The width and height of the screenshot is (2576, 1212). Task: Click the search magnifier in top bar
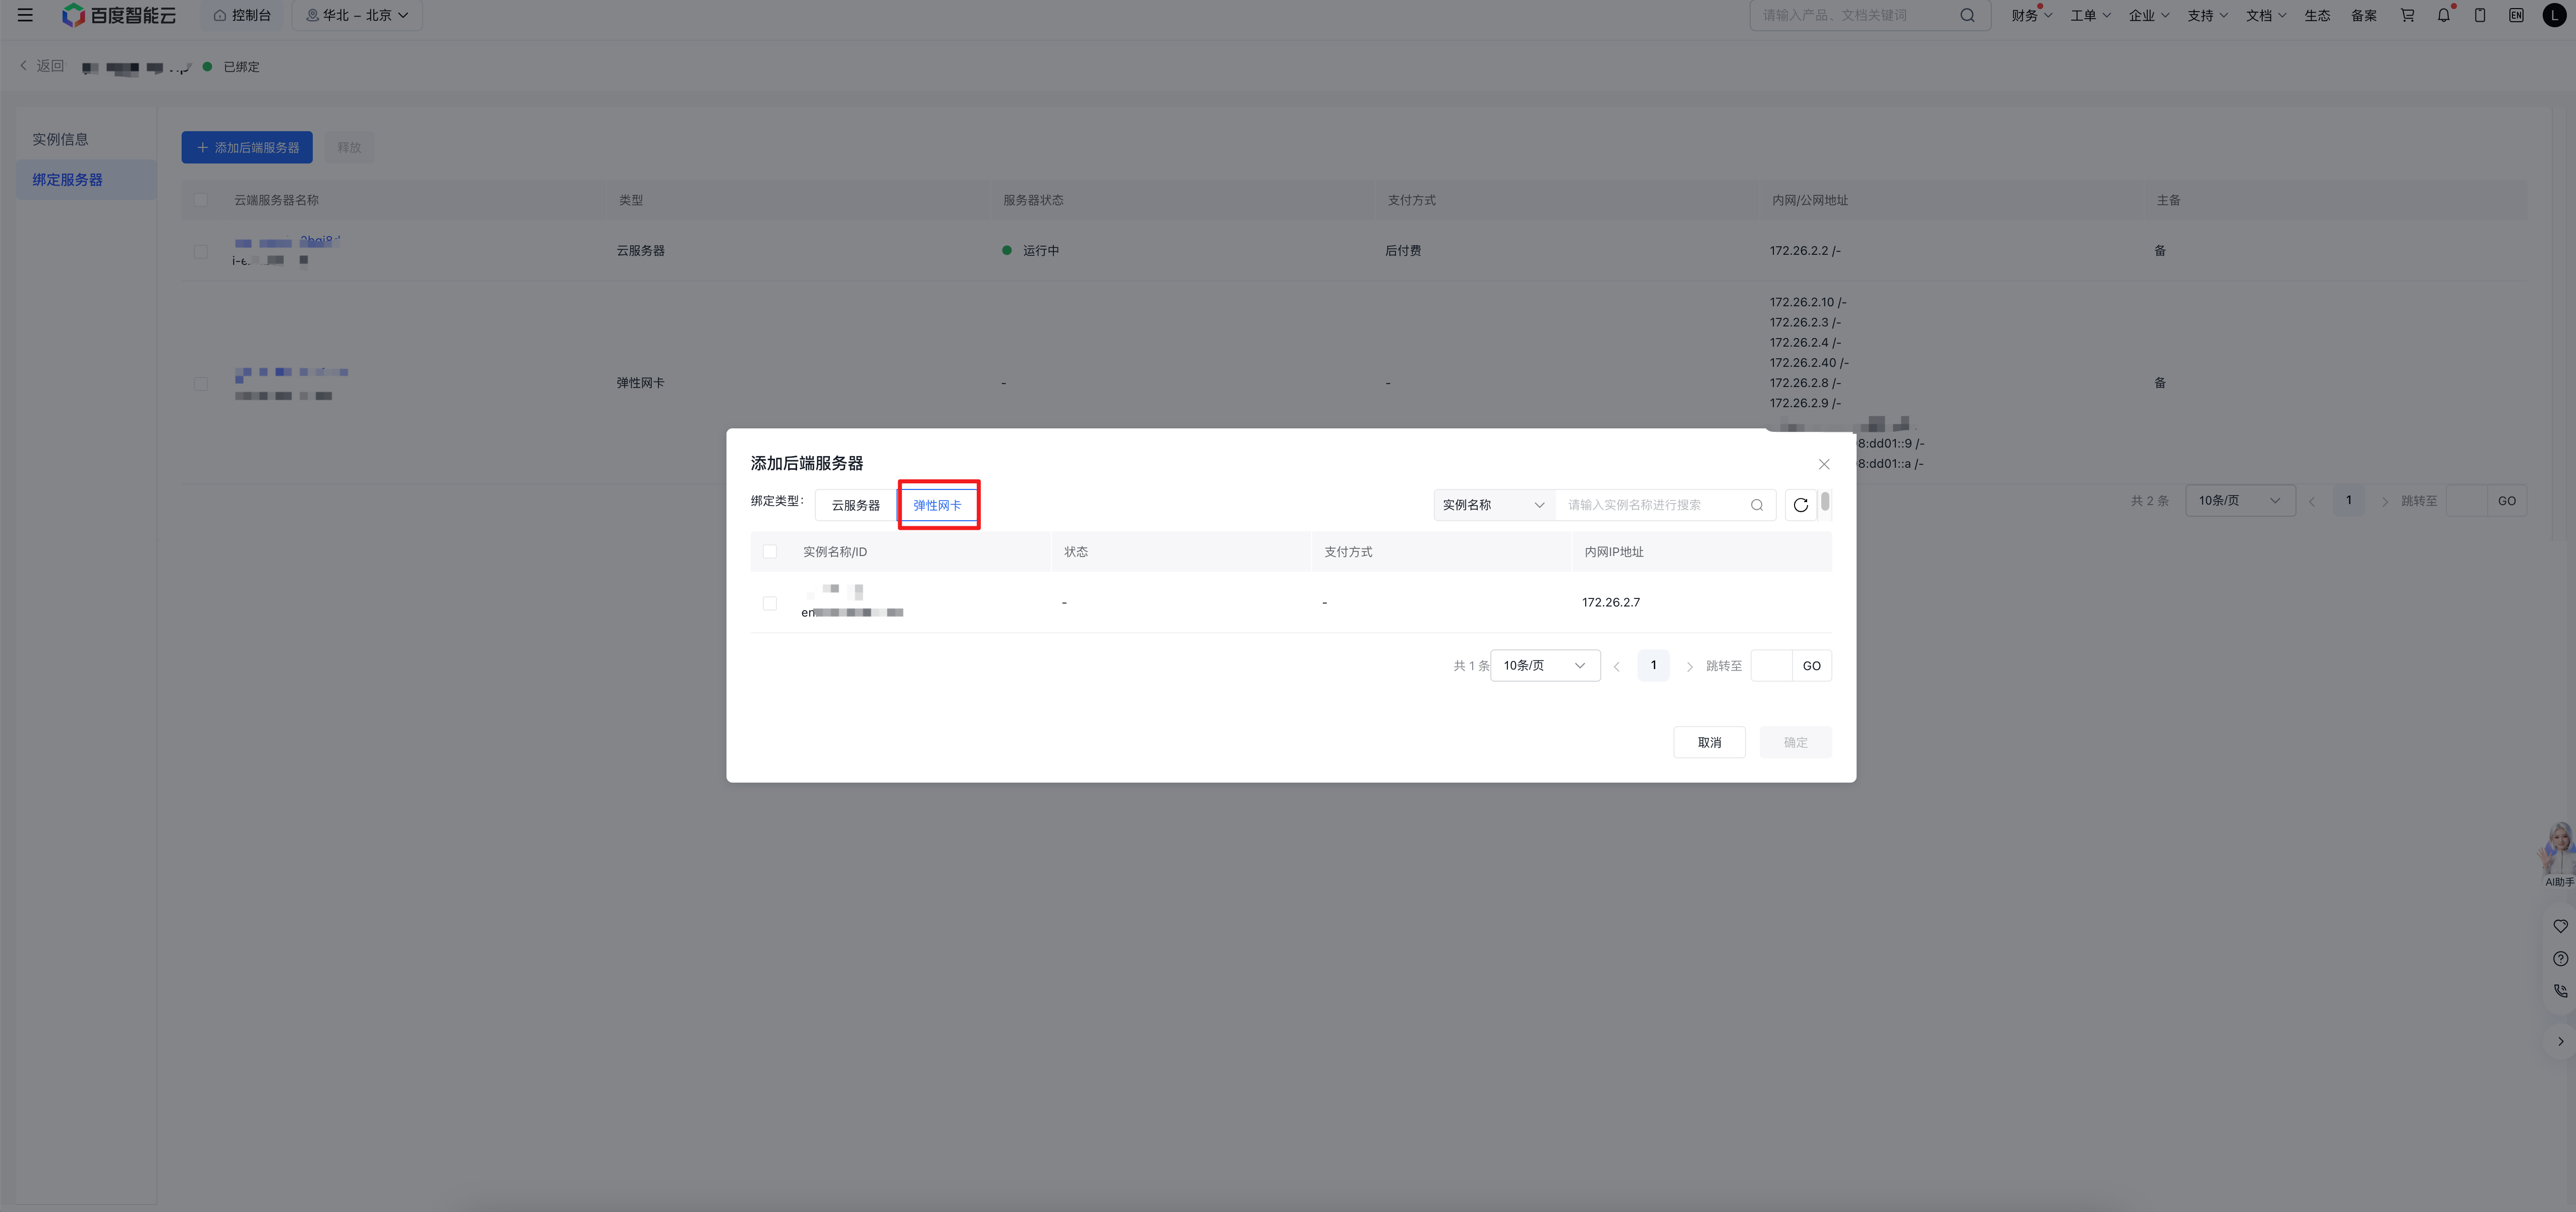[1967, 15]
